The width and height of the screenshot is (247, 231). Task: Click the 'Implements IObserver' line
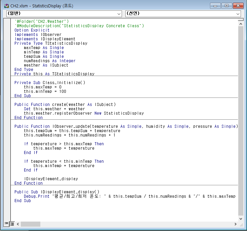pyautogui.click(x=38, y=35)
